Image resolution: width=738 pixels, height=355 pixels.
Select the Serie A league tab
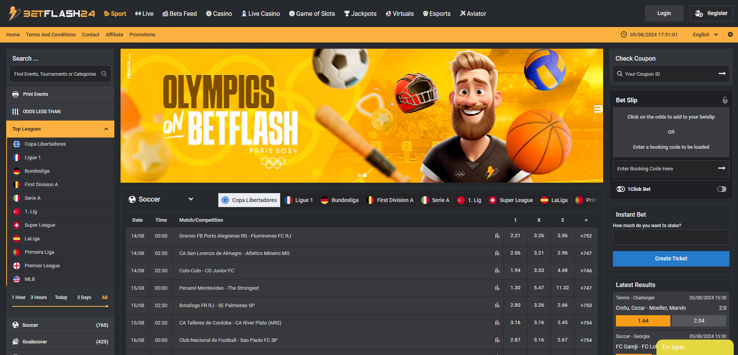point(435,200)
